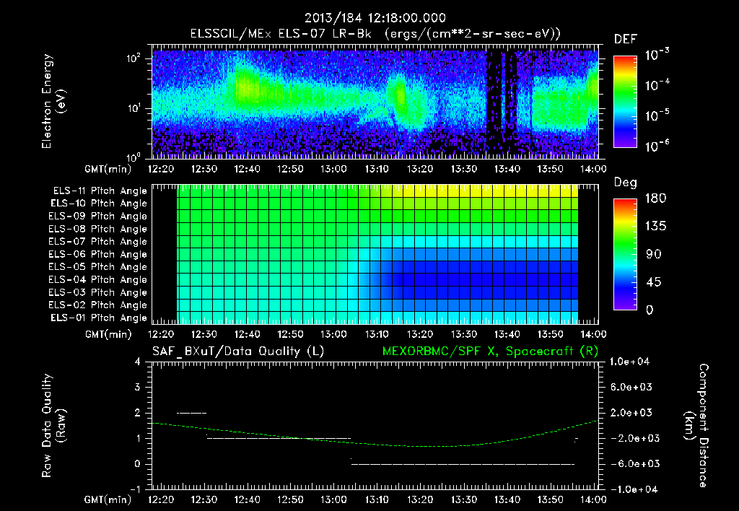Click the 135 degree scale value

click(655, 226)
